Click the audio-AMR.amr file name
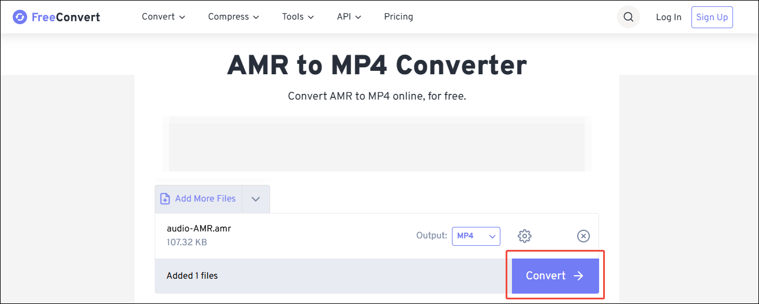 click(x=199, y=229)
